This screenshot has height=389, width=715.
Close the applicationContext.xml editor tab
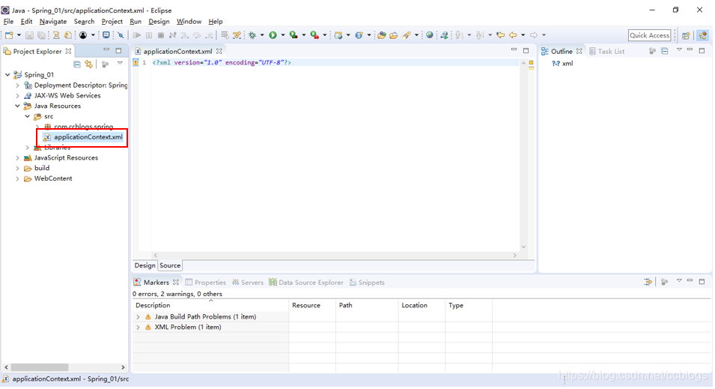tap(219, 51)
